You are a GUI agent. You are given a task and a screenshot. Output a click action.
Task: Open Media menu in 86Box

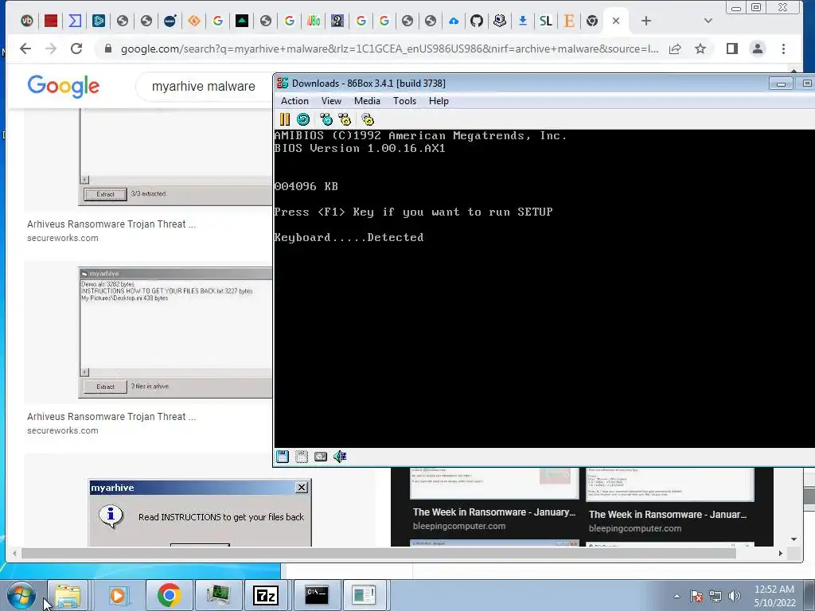coord(367,101)
